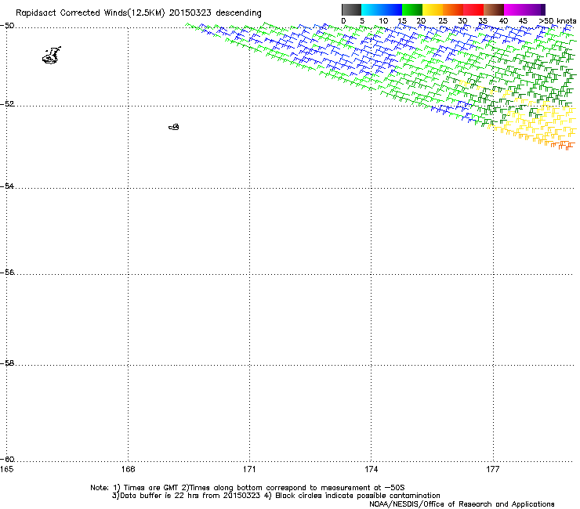
Task: Click the legend value '30'
Action: coord(462,21)
